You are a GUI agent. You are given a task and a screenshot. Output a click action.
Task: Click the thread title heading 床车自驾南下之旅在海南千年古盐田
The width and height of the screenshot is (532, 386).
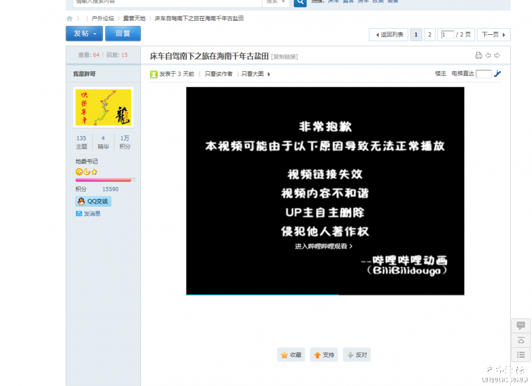pyautogui.click(x=210, y=56)
